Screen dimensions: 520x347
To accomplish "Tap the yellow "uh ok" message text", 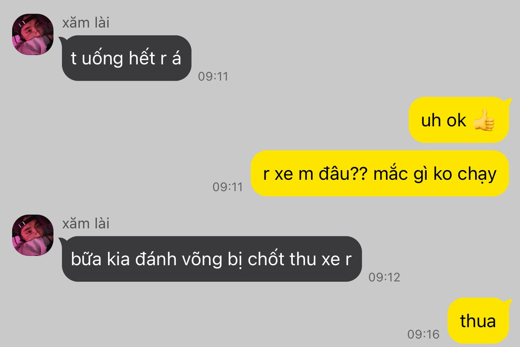I will coord(443,120).
